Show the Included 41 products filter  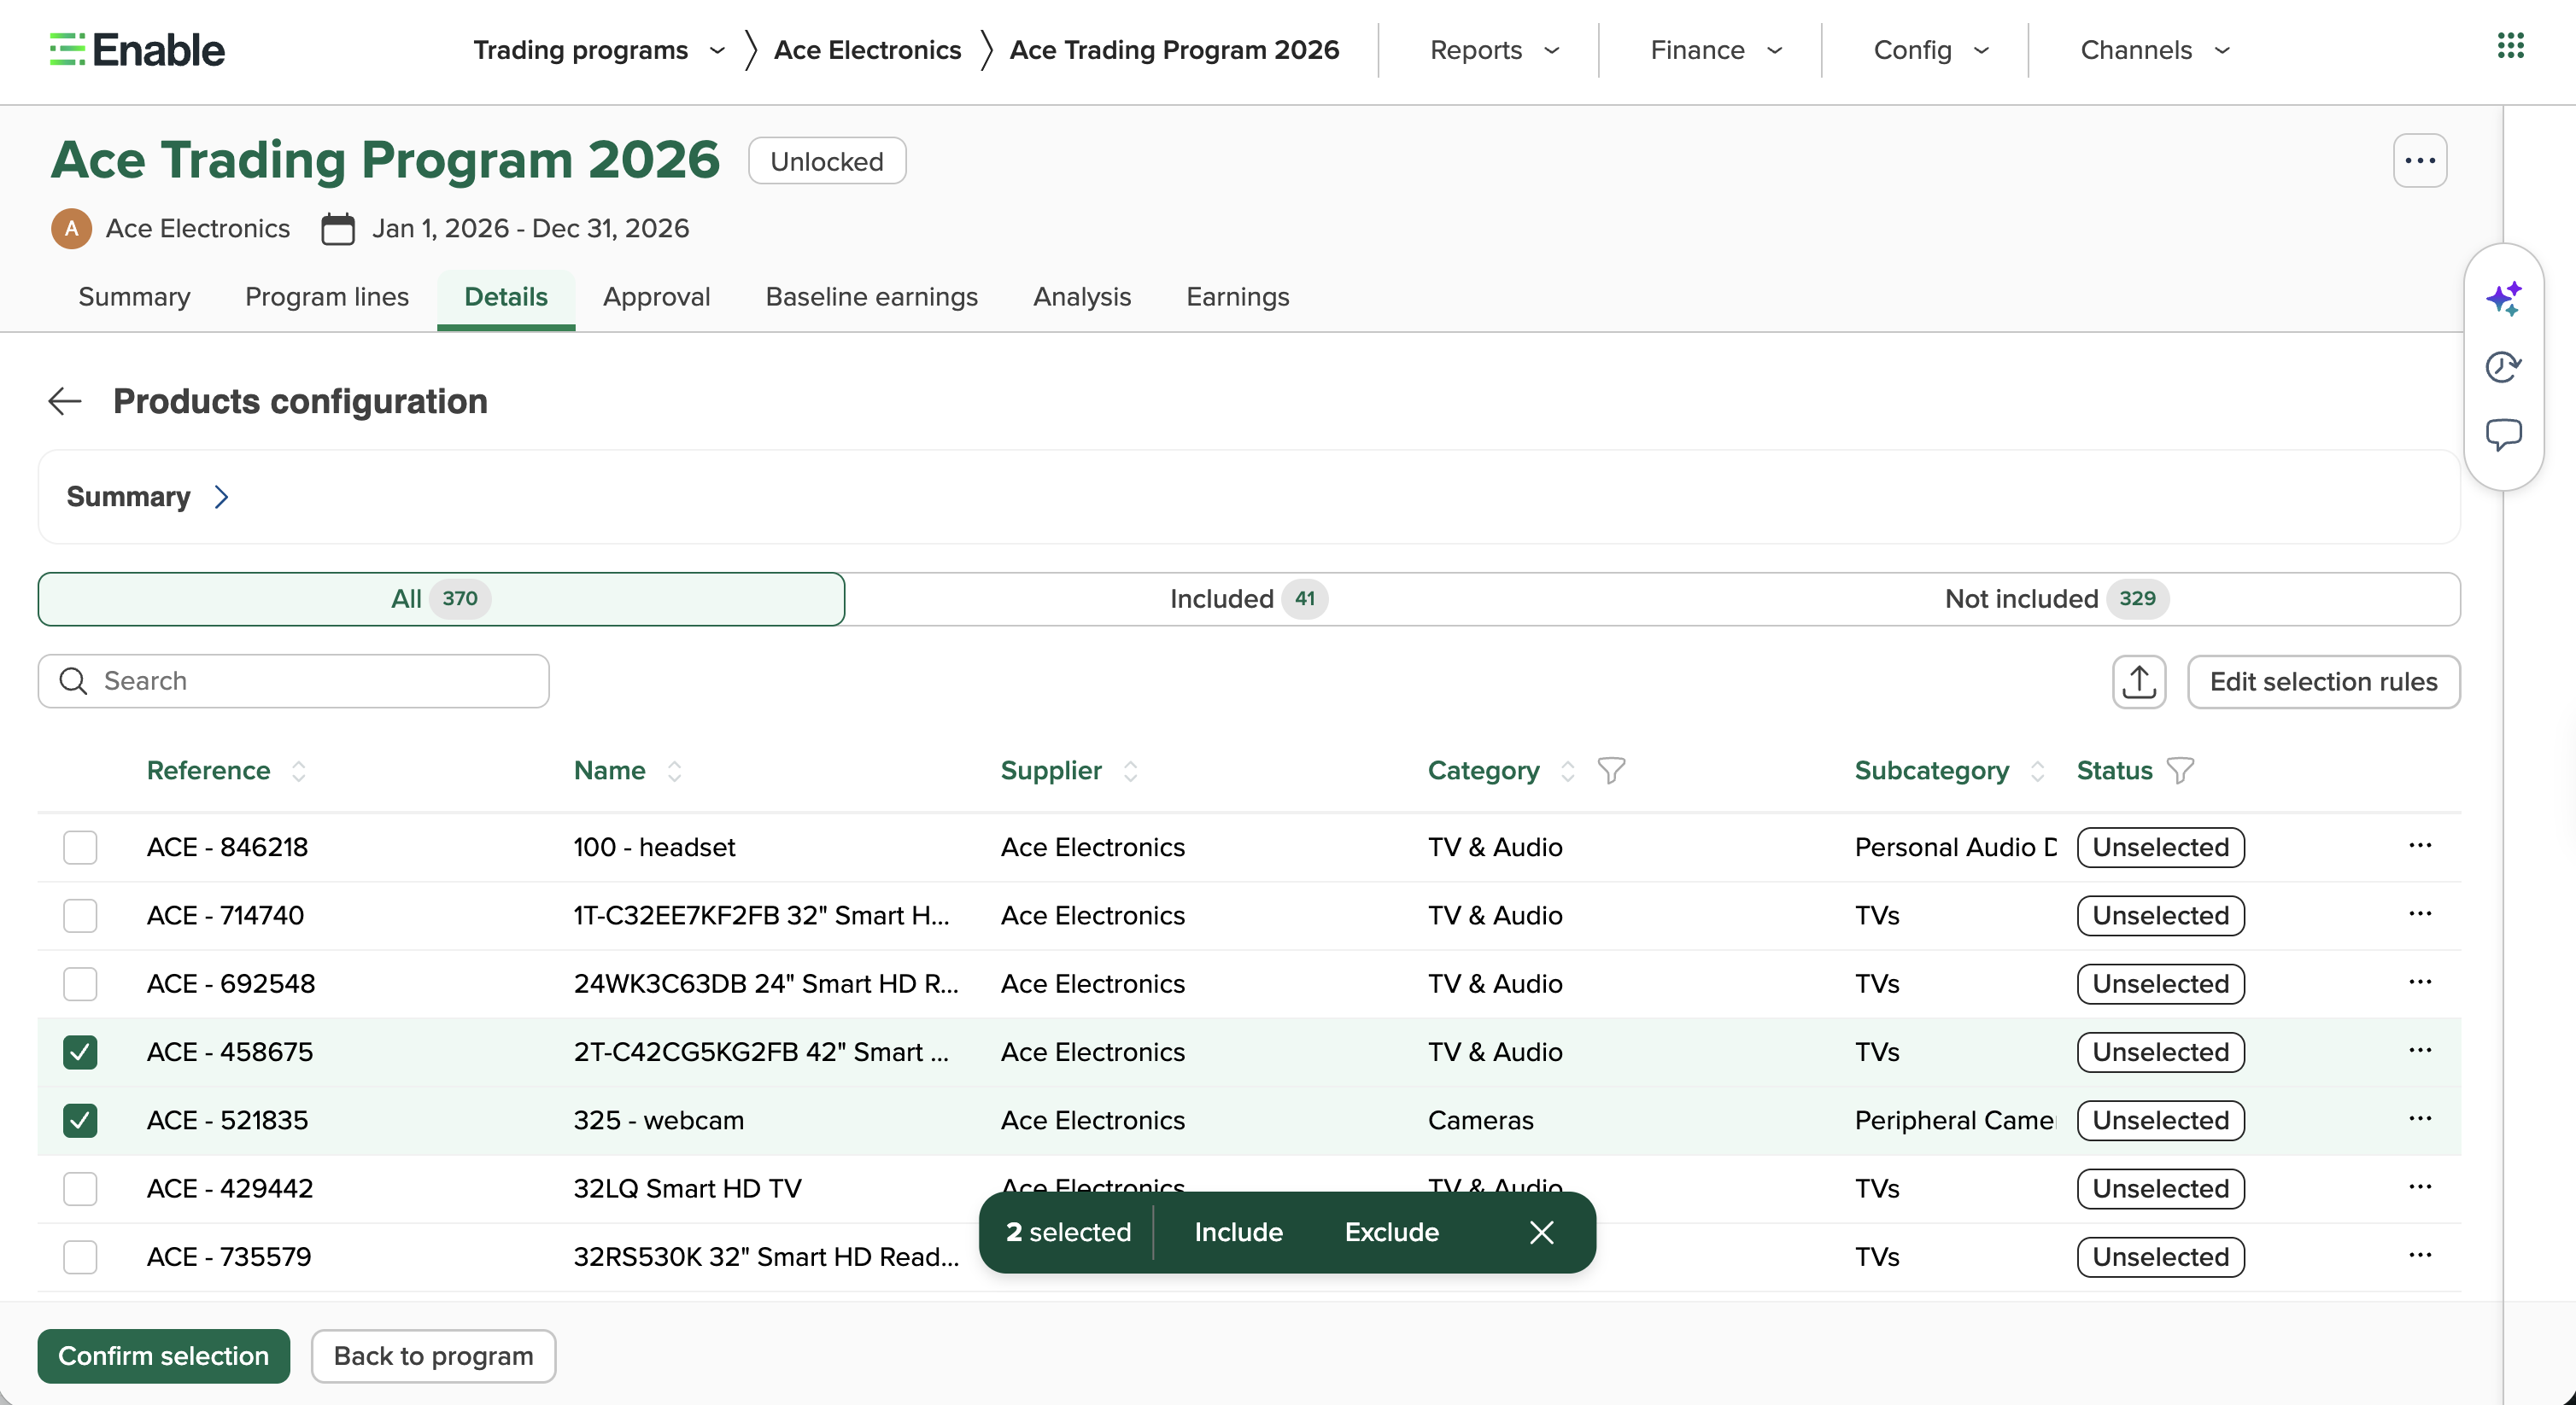(x=1248, y=598)
